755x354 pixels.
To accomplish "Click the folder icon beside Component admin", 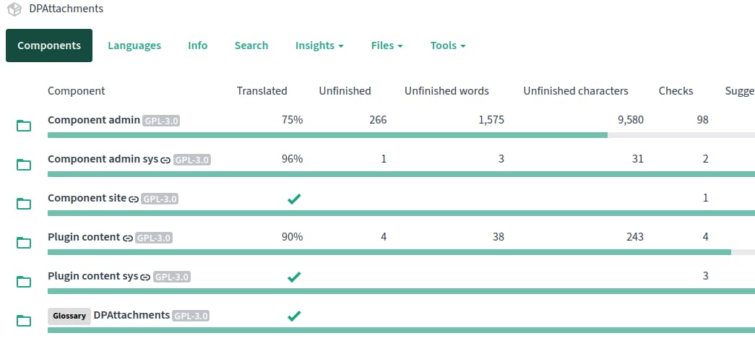I will pyautogui.click(x=24, y=126).
